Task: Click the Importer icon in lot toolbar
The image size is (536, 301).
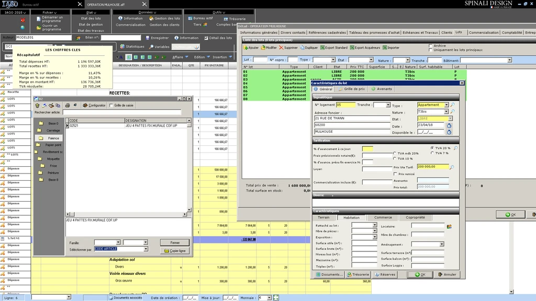Action: point(385,48)
